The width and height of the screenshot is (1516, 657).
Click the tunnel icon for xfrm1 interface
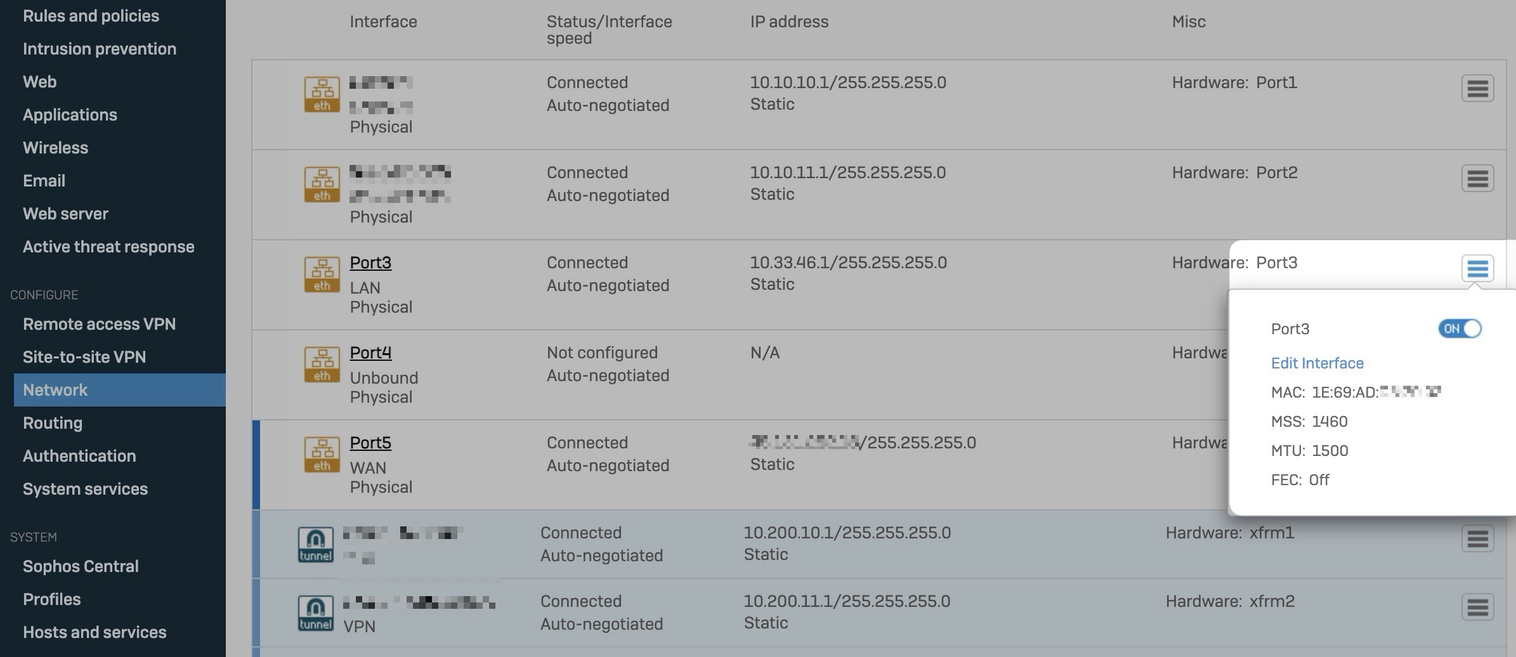pyautogui.click(x=315, y=544)
